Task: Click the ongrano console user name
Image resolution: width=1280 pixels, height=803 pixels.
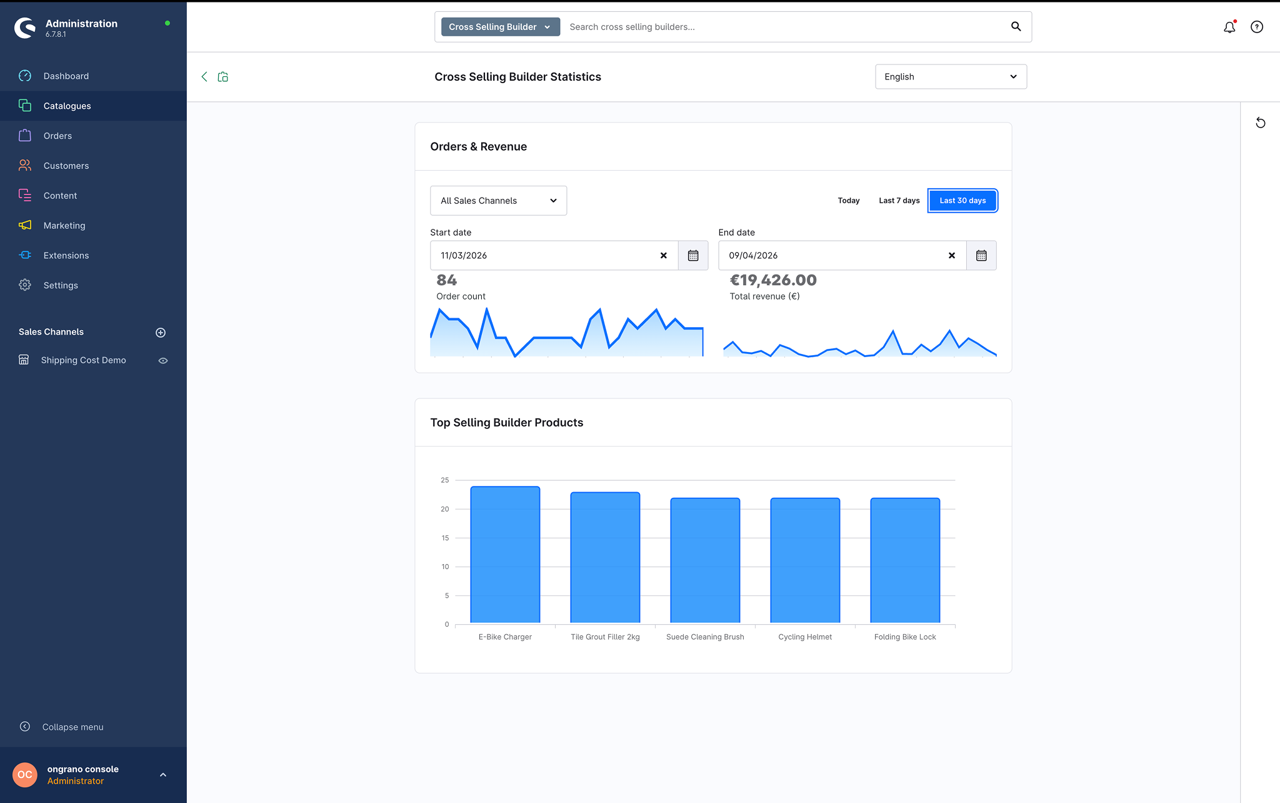Action: pos(83,769)
